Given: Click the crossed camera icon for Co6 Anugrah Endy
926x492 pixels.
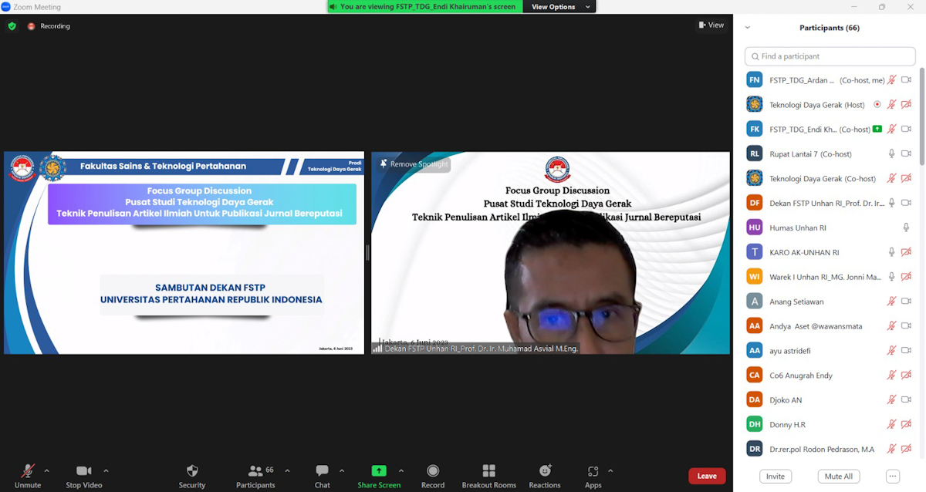Looking at the screenshot, I should [906, 375].
